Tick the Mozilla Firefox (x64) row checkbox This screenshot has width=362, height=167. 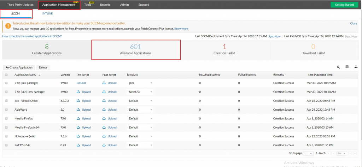click(6, 128)
